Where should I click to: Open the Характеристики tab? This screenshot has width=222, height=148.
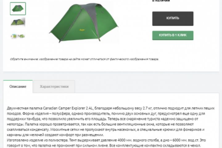54,87
